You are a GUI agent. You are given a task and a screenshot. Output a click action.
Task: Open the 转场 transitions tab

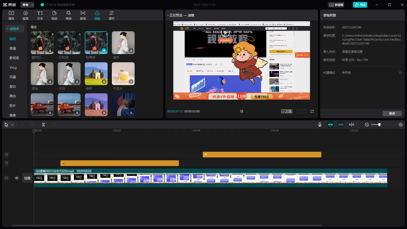click(x=83, y=15)
